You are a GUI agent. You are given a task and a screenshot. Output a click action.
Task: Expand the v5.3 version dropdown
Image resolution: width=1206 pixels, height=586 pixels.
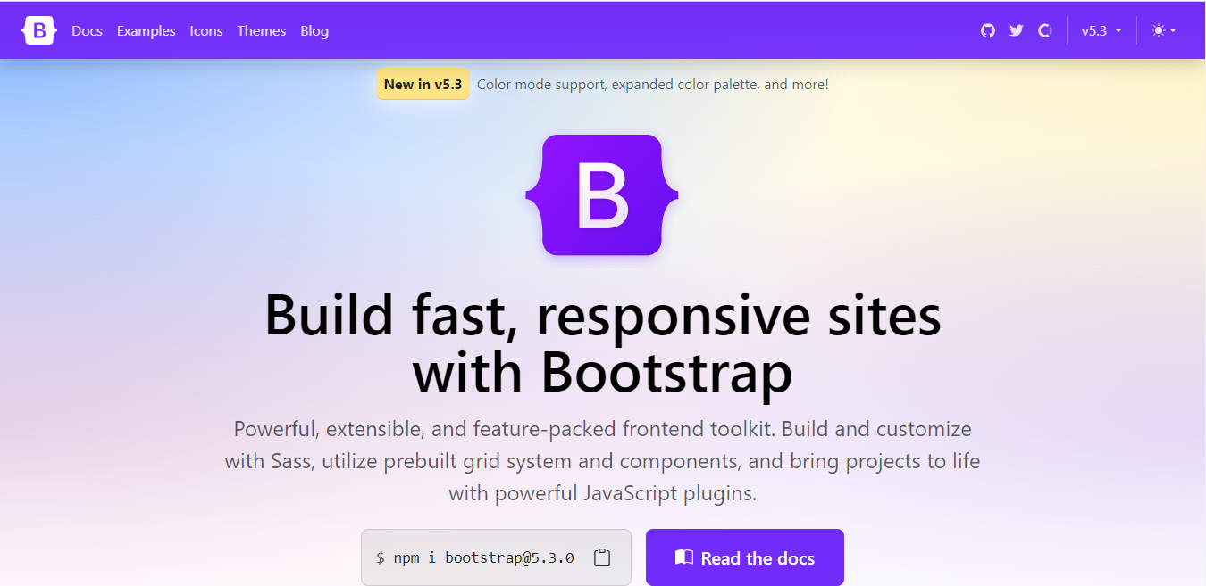click(x=1101, y=30)
